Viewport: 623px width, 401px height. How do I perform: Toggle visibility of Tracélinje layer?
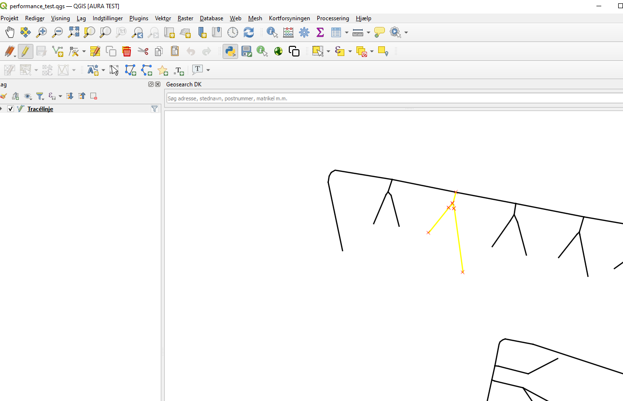[x=11, y=109]
